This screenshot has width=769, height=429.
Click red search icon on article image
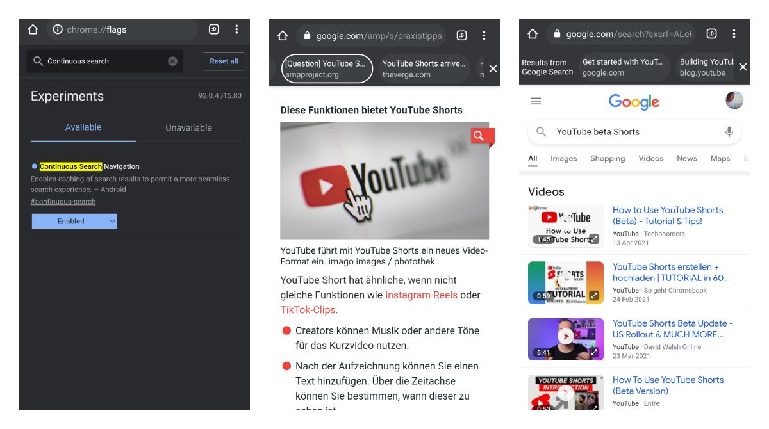(479, 135)
